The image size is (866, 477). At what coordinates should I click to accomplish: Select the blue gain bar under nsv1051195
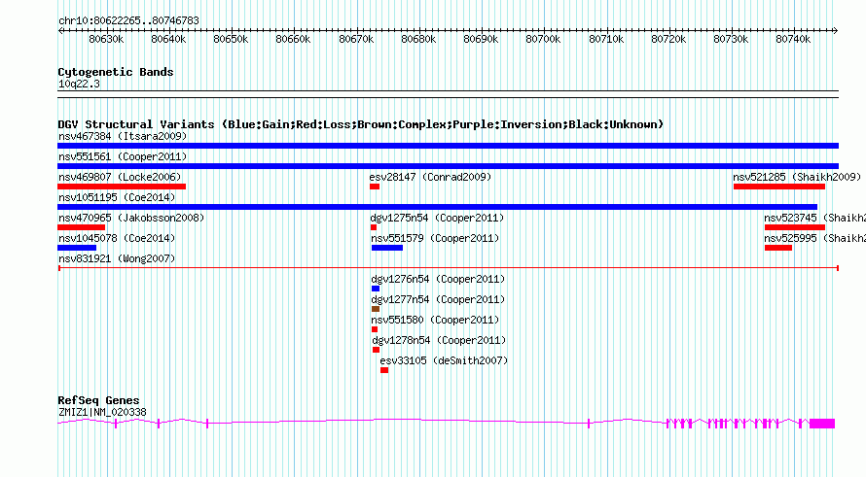tap(438, 207)
